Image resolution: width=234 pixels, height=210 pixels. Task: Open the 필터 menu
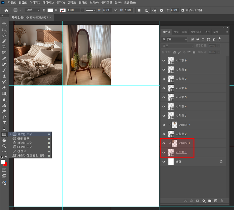click(x=83, y=2)
